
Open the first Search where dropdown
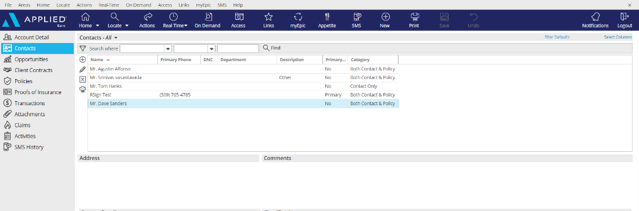[167, 49]
